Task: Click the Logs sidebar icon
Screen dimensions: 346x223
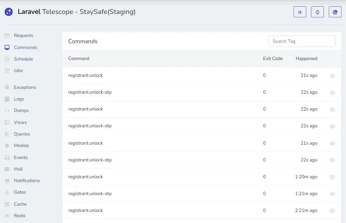Action: (7, 99)
